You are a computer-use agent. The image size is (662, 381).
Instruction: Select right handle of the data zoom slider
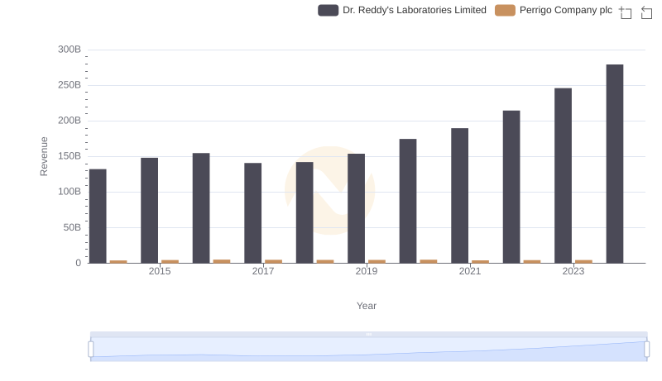coord(647,350)
